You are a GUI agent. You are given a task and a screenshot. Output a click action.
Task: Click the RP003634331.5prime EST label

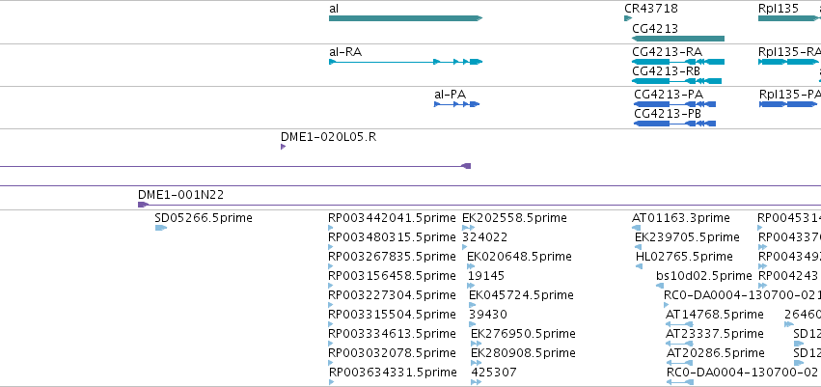(393, 373)
